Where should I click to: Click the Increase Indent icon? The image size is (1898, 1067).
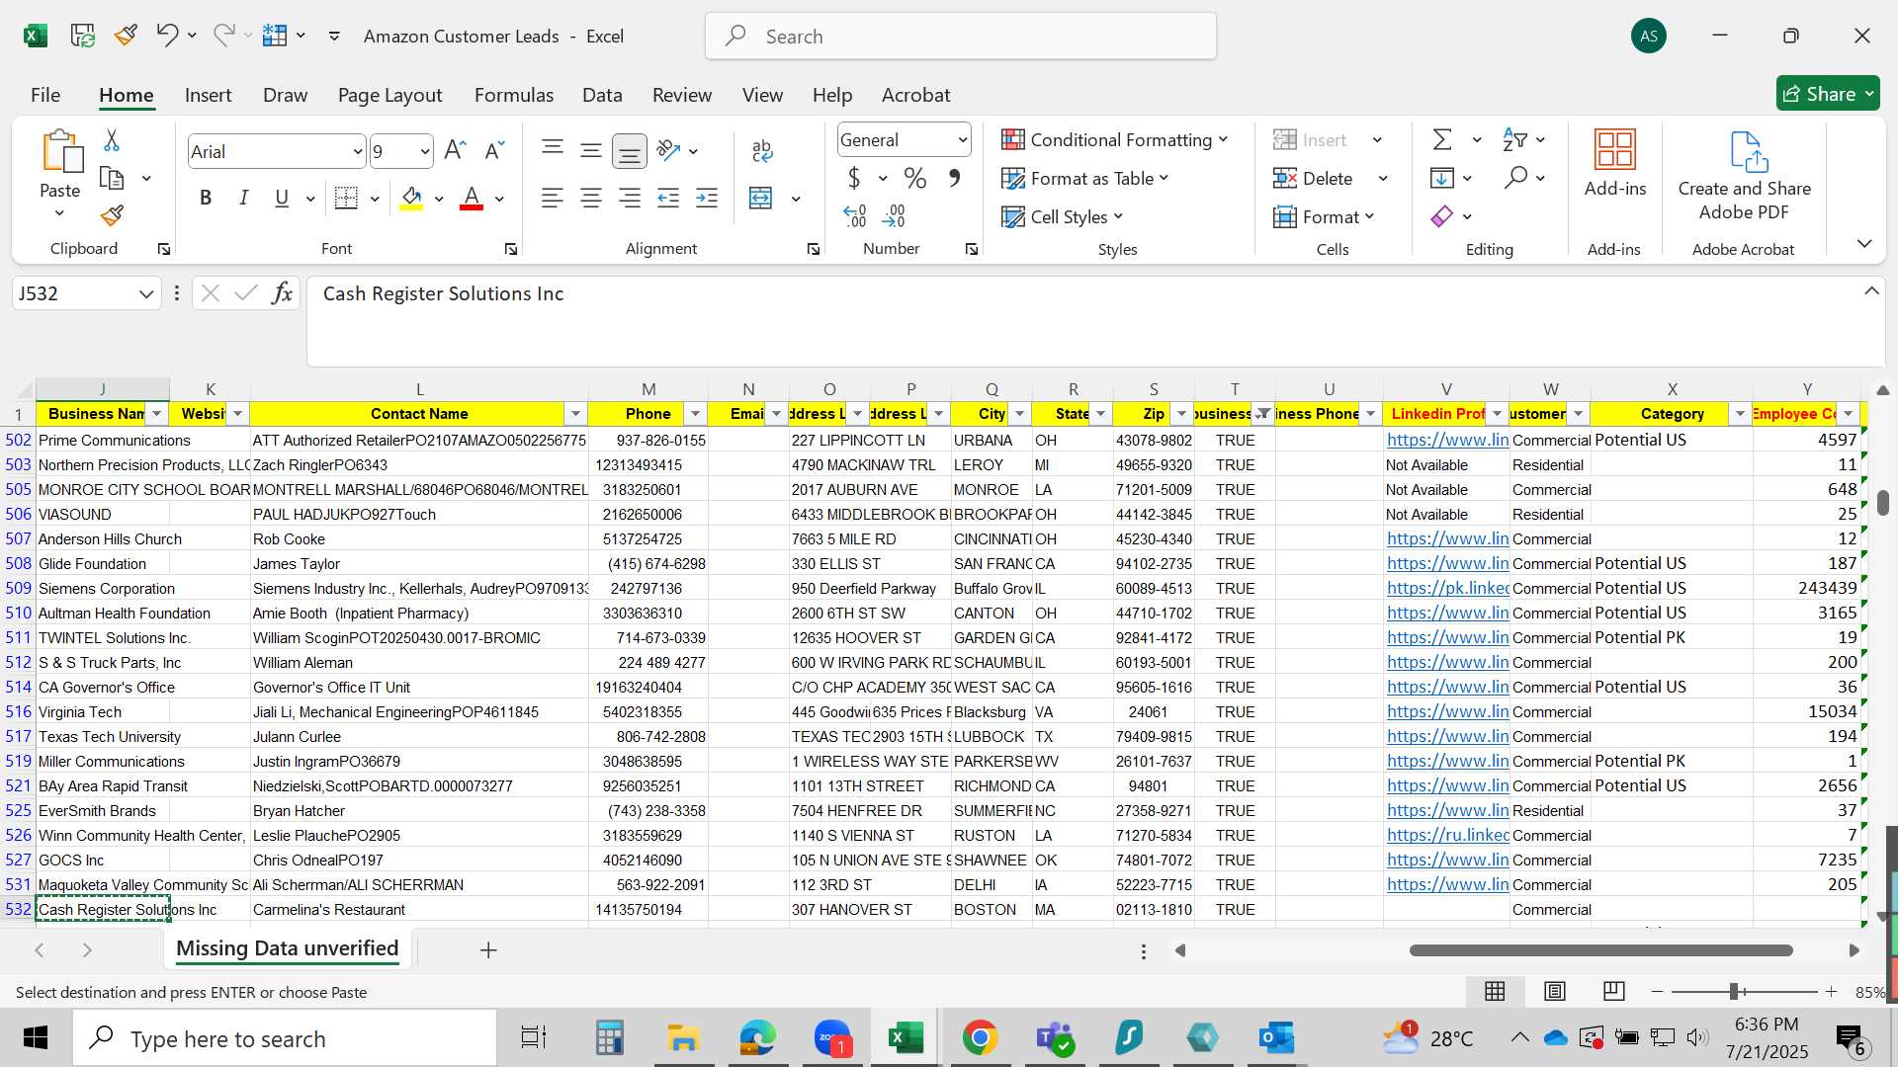pos(707,198)
